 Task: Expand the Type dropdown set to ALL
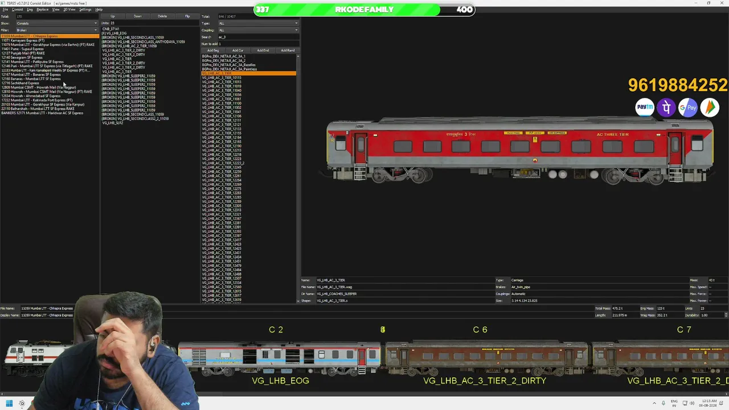(x=258, y=23)
